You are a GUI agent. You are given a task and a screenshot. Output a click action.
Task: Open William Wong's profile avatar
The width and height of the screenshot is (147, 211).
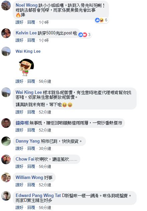[x=6, y=177]
